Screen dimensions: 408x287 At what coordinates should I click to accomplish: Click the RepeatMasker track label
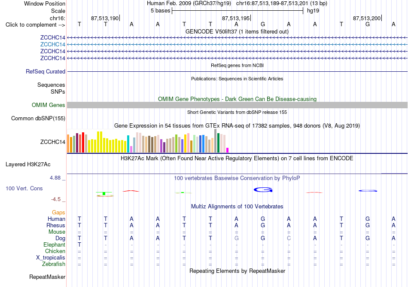coord(47,277)
